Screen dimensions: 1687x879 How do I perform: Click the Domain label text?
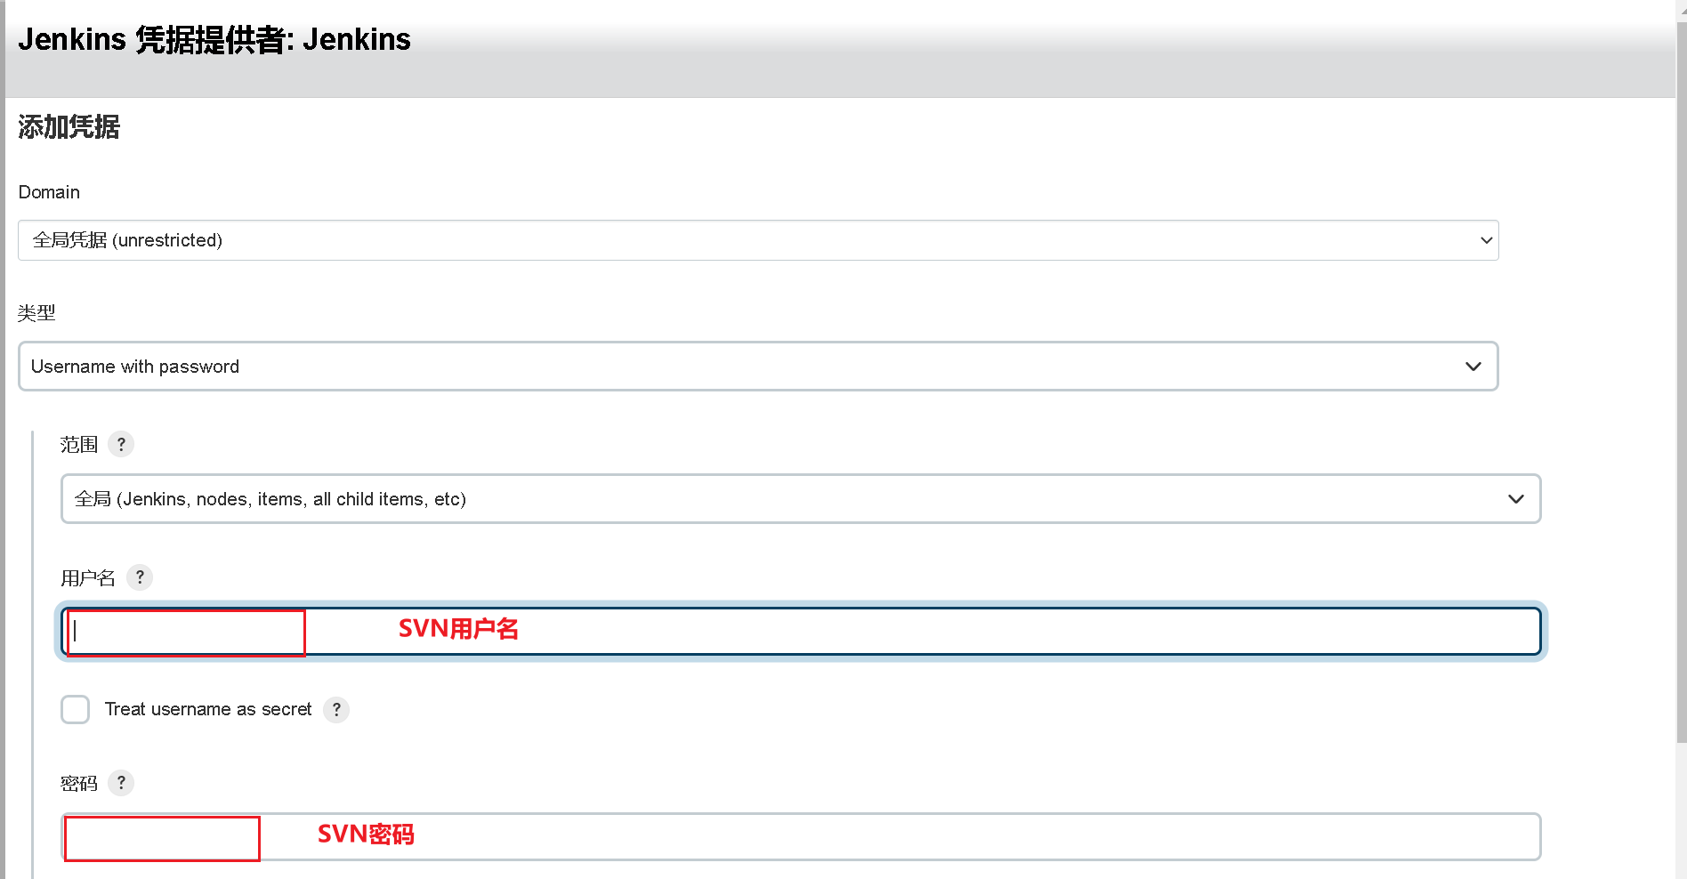(x=49, y=192)
